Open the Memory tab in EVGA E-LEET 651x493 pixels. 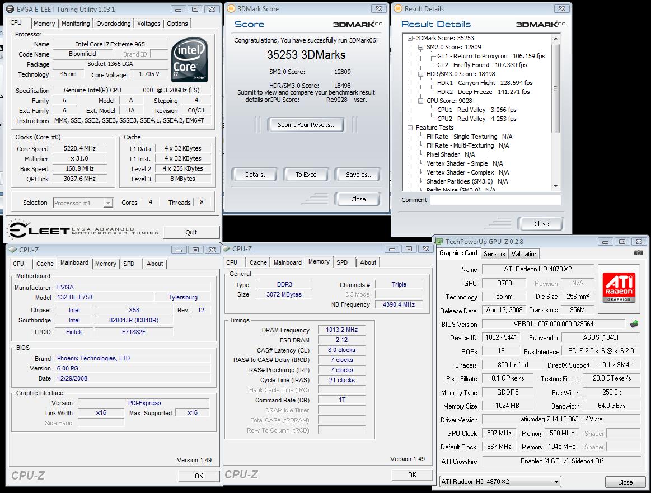click(x=44, y=24)
